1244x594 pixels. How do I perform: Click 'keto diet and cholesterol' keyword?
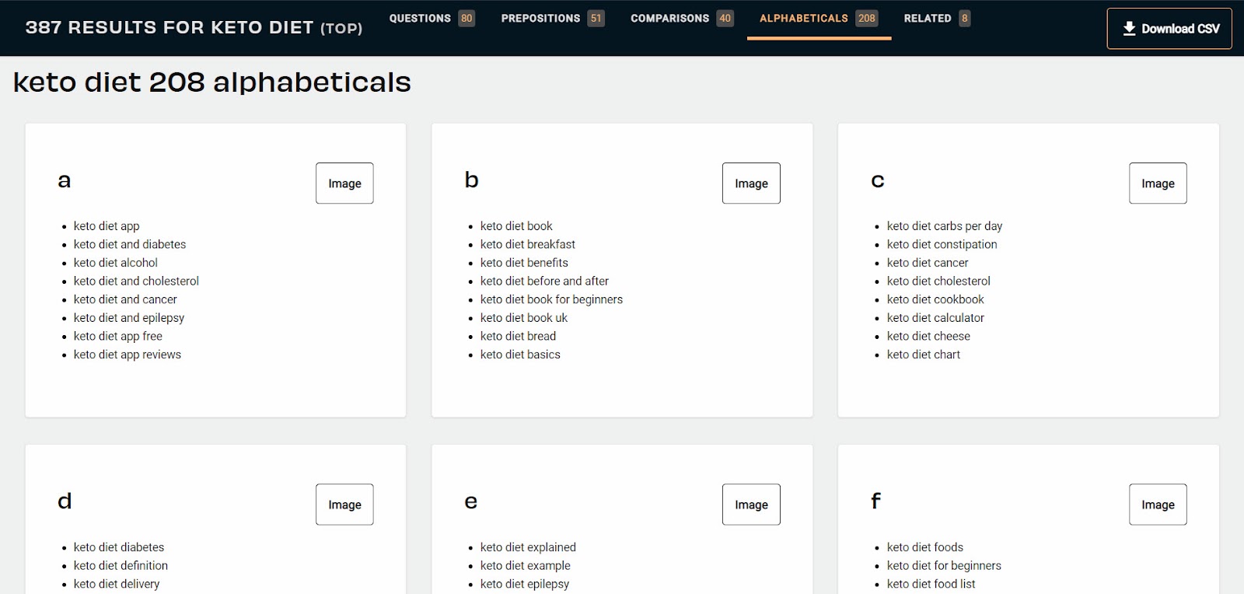coord(136,281)
